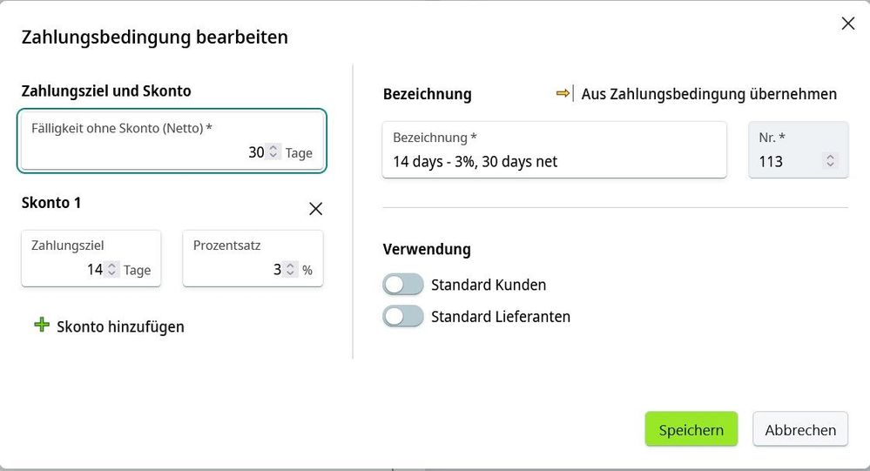This screenshot has height=471, width=870.
Task: Click Aus Zahlungsbedingung übernehmen link
Action: (x=709, y=94)
